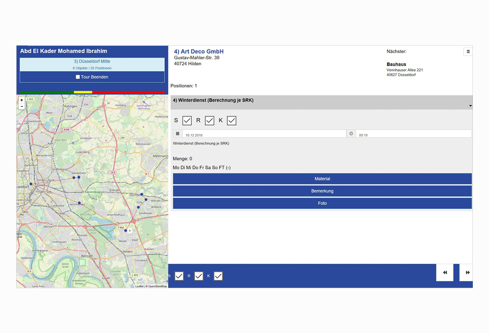489x333 pixels.
Task: Click the yellow segment of progress bar
Action: pos(83,92)
